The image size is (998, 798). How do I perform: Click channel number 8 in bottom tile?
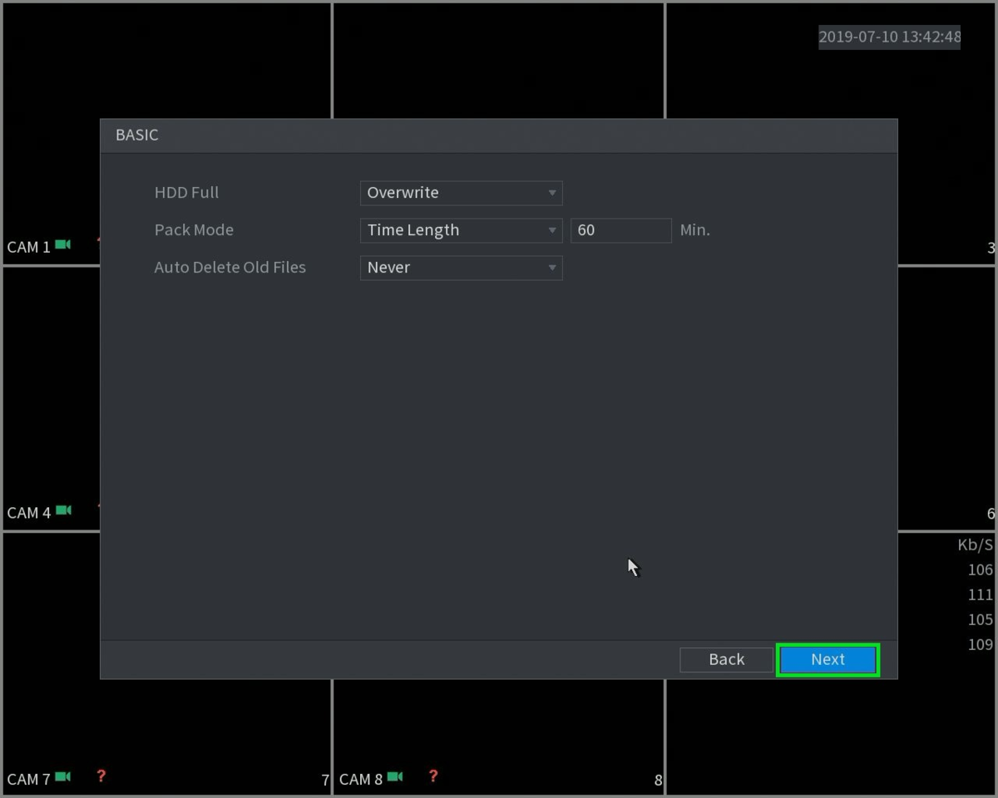point(658,781)
